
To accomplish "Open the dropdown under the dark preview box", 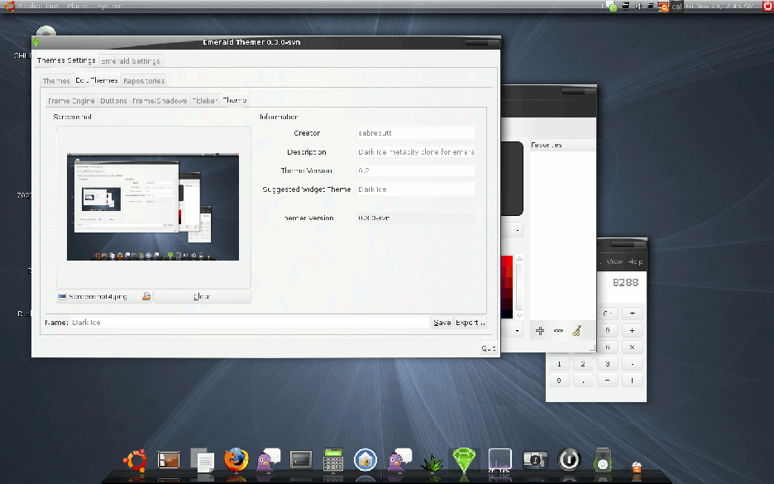I will tap(513, 230).
